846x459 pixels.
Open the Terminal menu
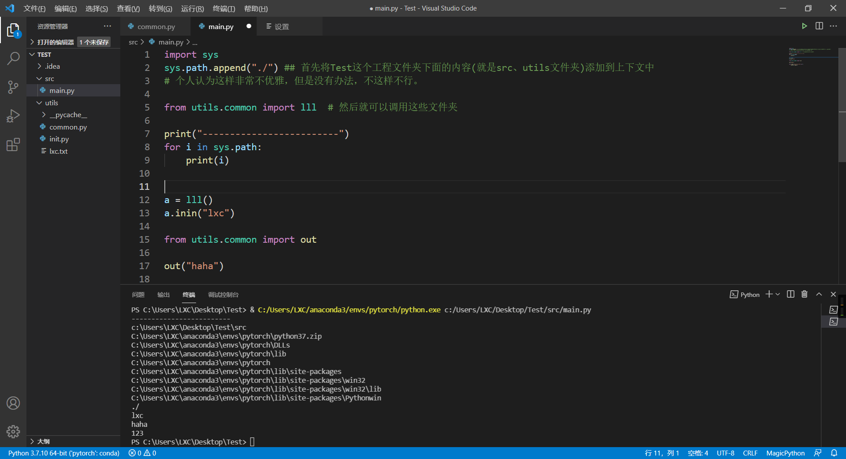(224, 8)
